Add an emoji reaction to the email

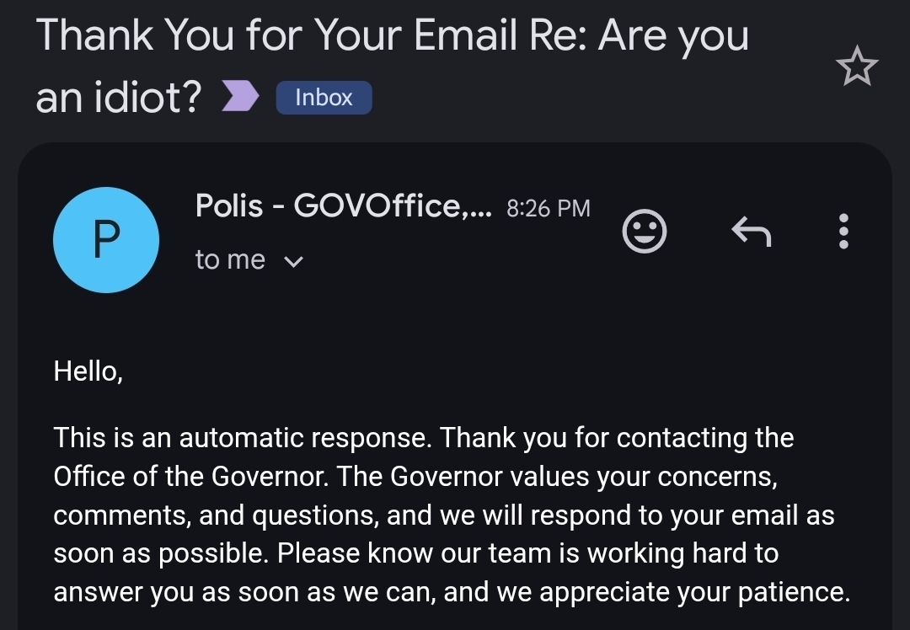645,231
